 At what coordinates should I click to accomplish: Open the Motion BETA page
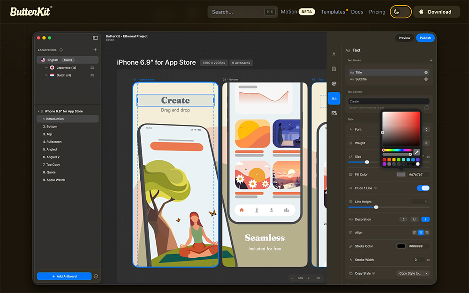pyautogui.click(x=298, y=12)
